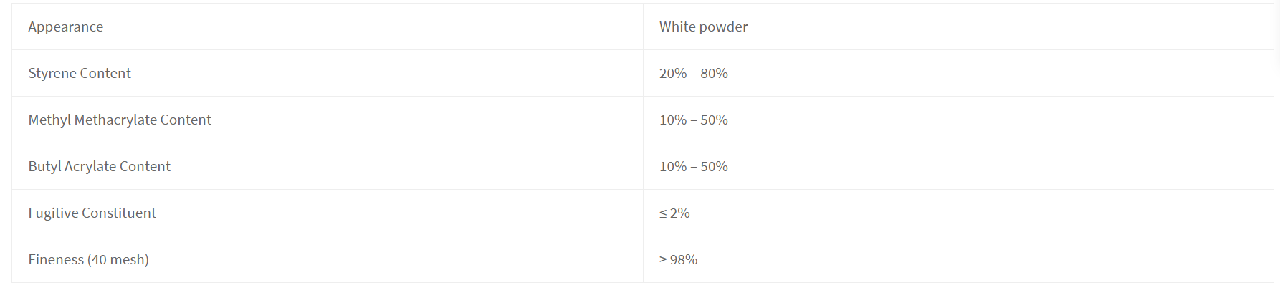Click the word Acrylate in Butyl row
The height and width of the screenshot is (298, 1280).
point(90,166)
